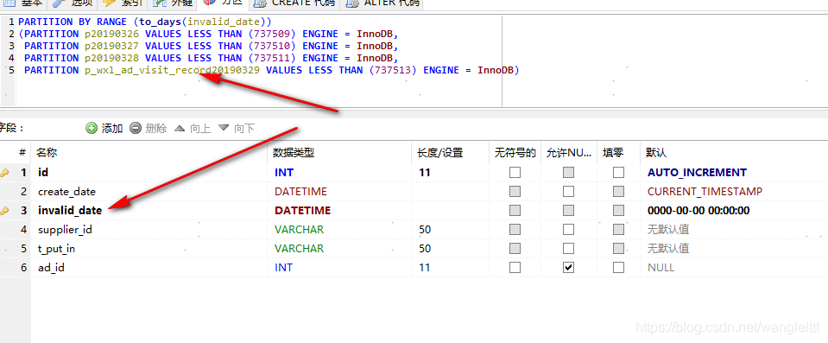Click 0000-00-00 00:00:00 default value

coord(698,210)
